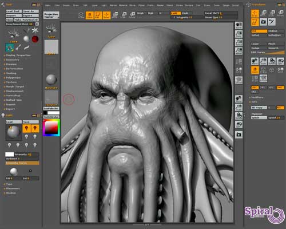Screen dimensions: 286x229
Task: Adjust the Z Intensity slider
Action: pyautogui.click(x=186, y=17)
